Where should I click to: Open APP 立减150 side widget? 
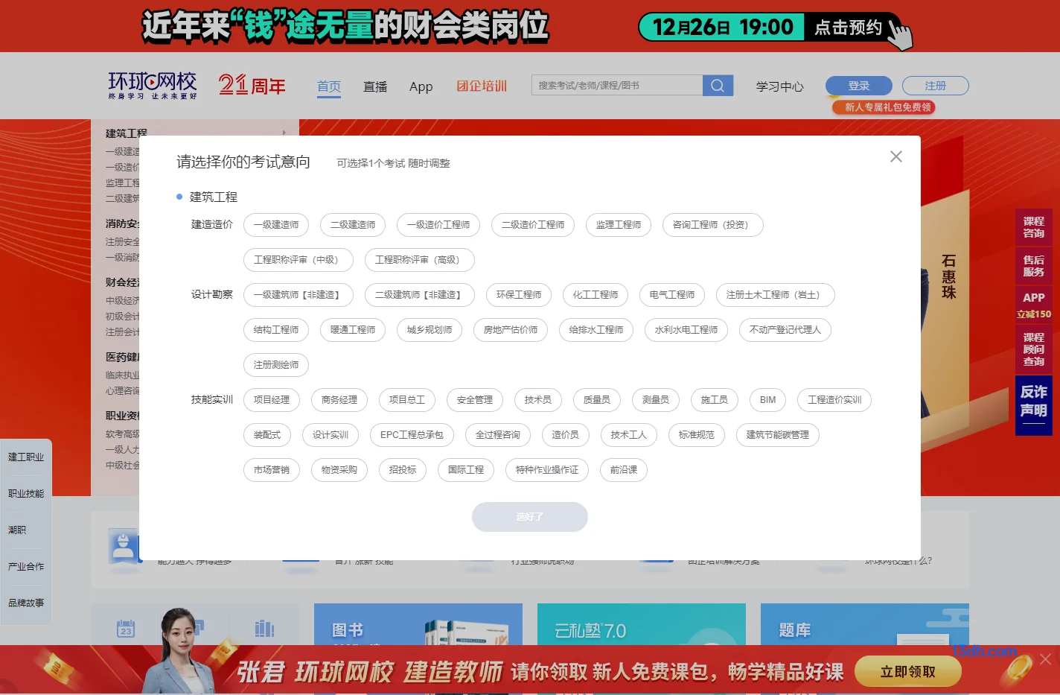(x=1034, y=305)
